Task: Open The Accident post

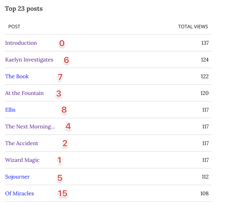Action: coord(22,144)
